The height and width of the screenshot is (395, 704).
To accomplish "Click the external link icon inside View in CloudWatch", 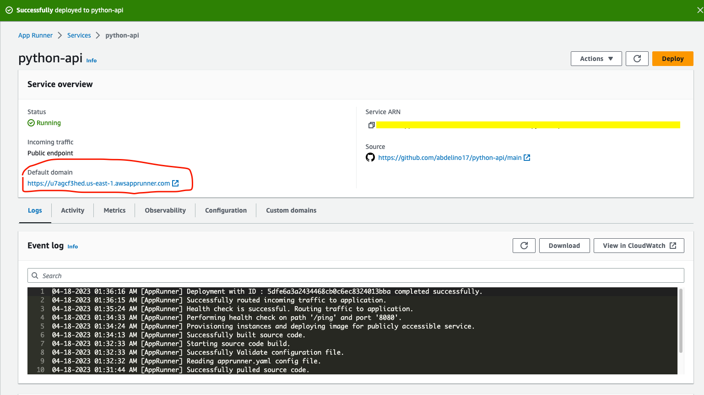I will [x=673, y=245].
